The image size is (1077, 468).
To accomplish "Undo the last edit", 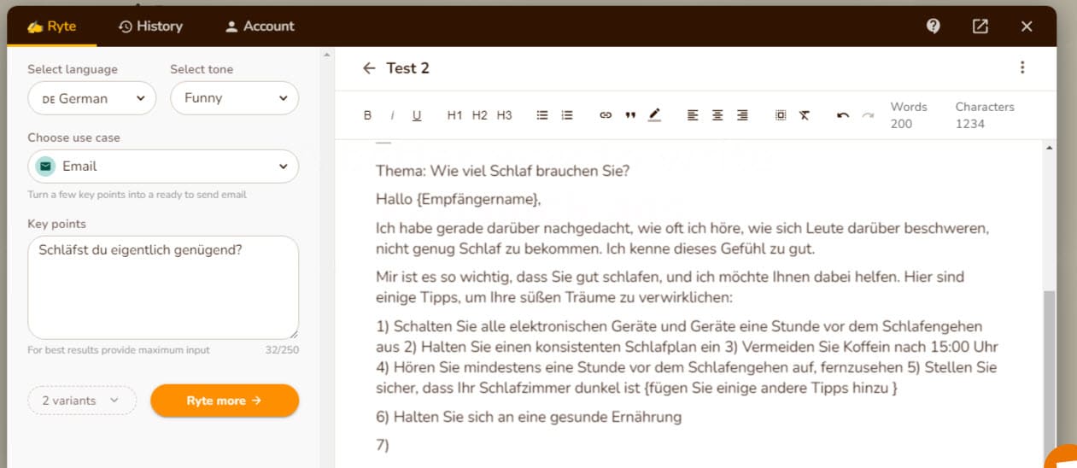I will point(843,115).
